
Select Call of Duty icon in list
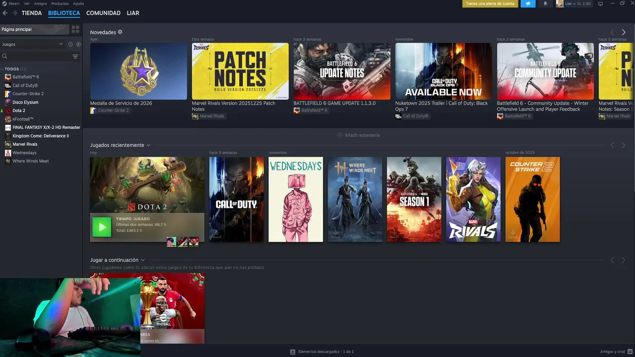click(x=8, y=85)
